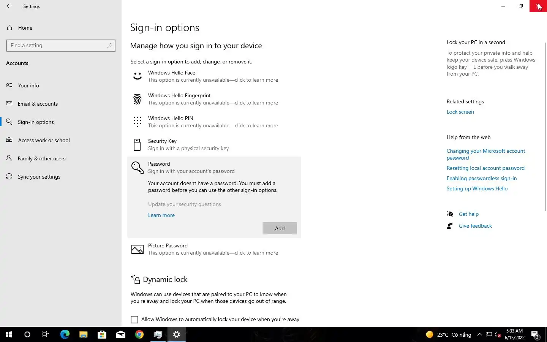
Task: Open Access work or school
Action: pyautogui.click(x=44, y=140)
